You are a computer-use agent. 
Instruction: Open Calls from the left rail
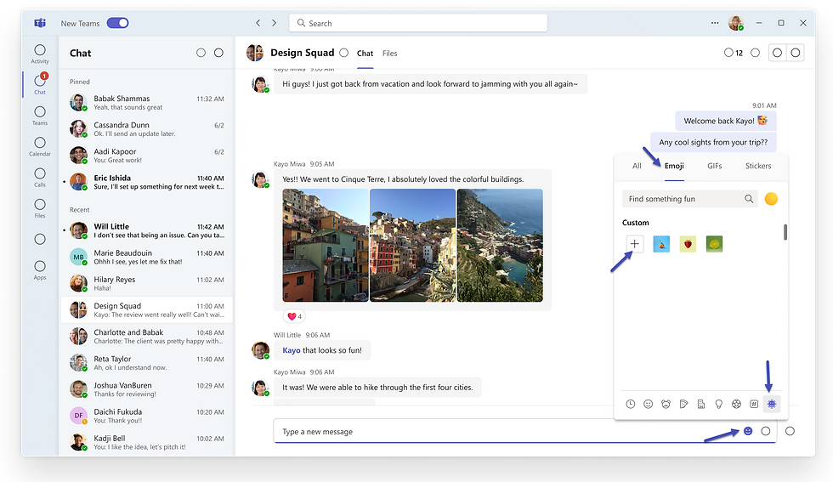(40, 177)
